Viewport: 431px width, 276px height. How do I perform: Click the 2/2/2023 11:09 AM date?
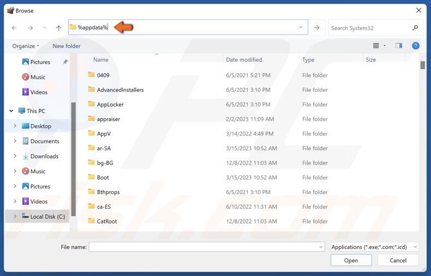click(250, 119)
